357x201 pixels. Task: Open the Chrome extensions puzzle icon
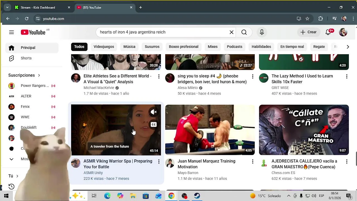pos(320,19)
